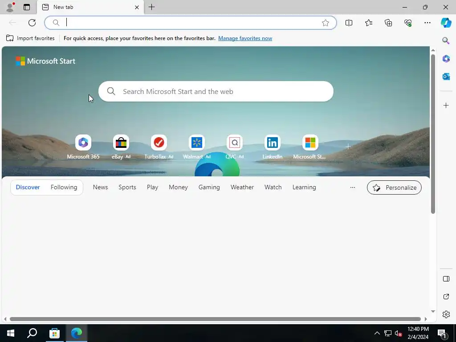Open sidebar Search tool

click(x=446, y=41)
